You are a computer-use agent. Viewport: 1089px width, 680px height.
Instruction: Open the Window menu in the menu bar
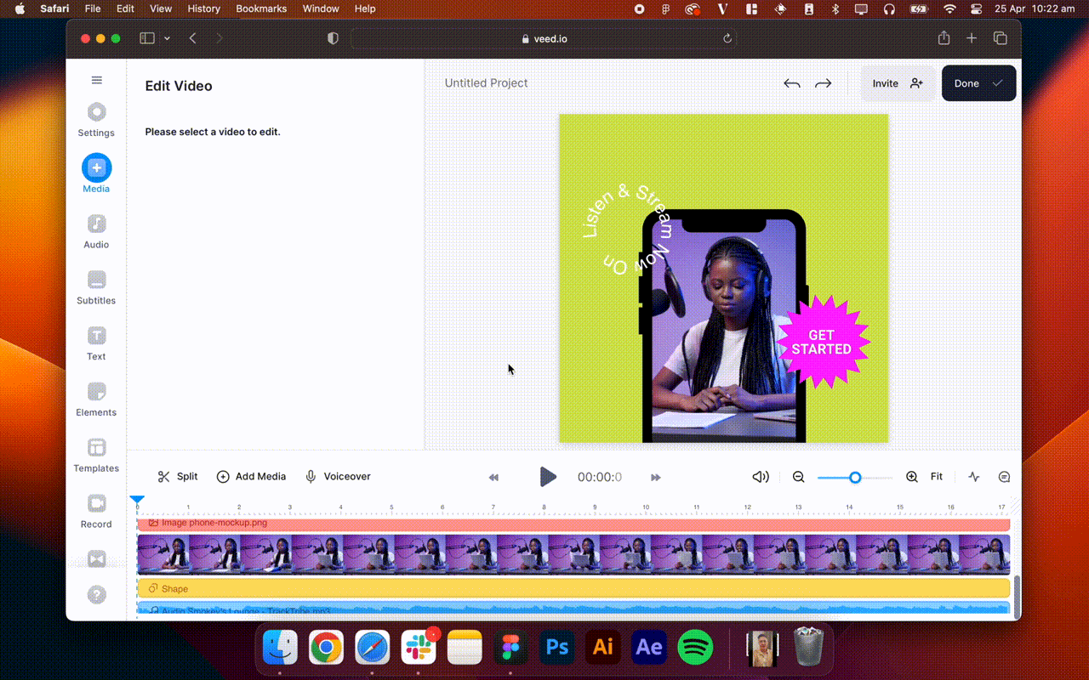[x=321, y=8]
